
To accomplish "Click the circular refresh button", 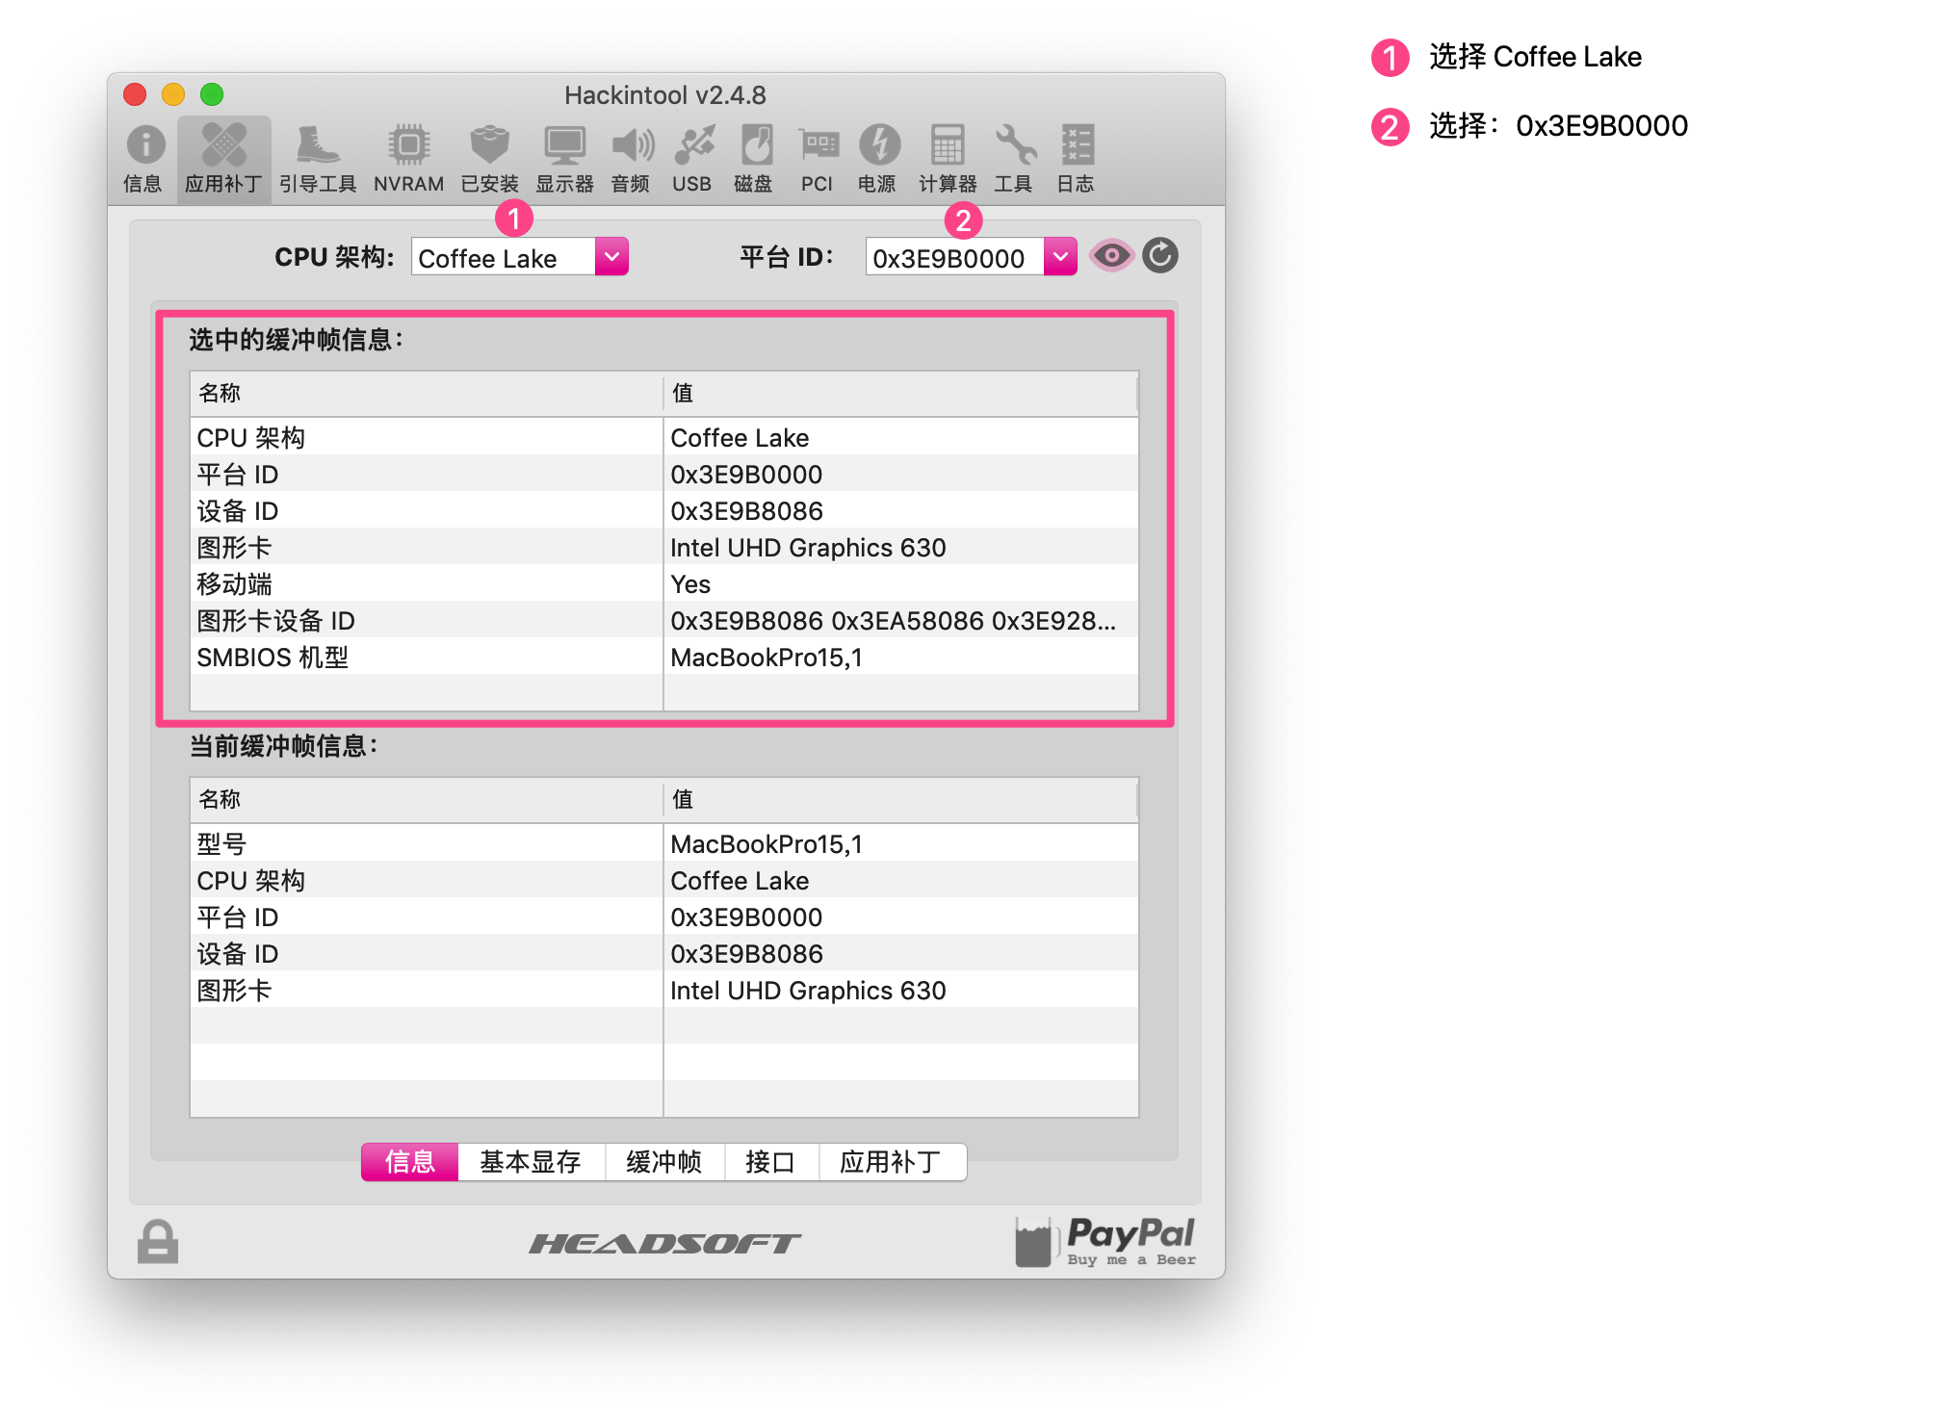I will click(1160, 256).
